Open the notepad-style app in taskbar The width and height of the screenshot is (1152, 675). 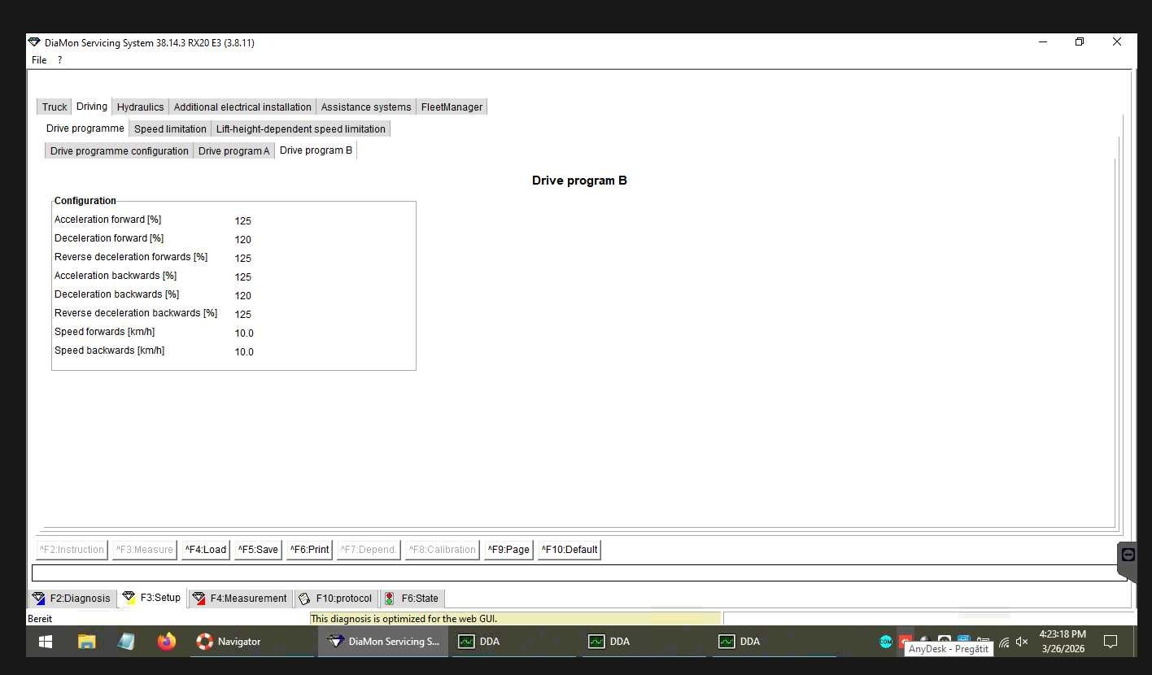click(x=126, y=642)
